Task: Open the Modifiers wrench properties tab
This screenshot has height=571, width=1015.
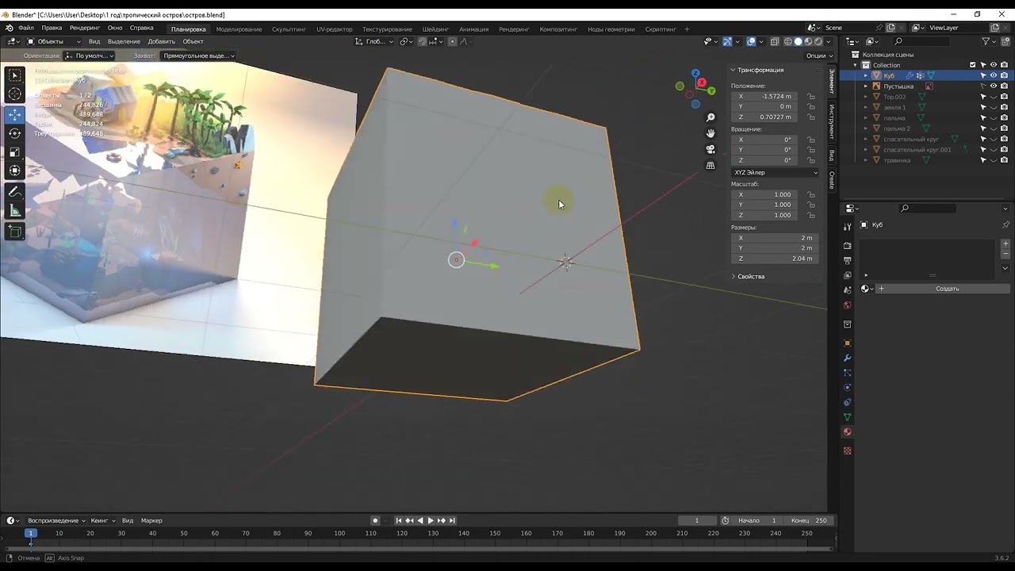Action: pyautogui.click(x=847, y=358)
